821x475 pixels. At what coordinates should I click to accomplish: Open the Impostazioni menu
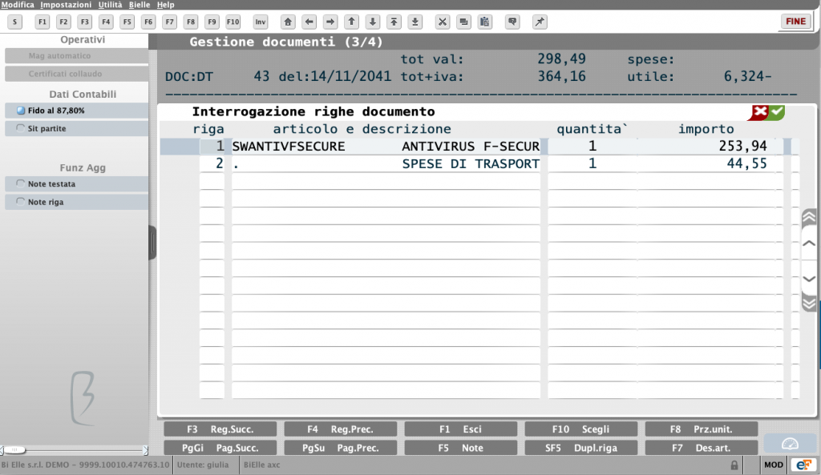[66, 5]
